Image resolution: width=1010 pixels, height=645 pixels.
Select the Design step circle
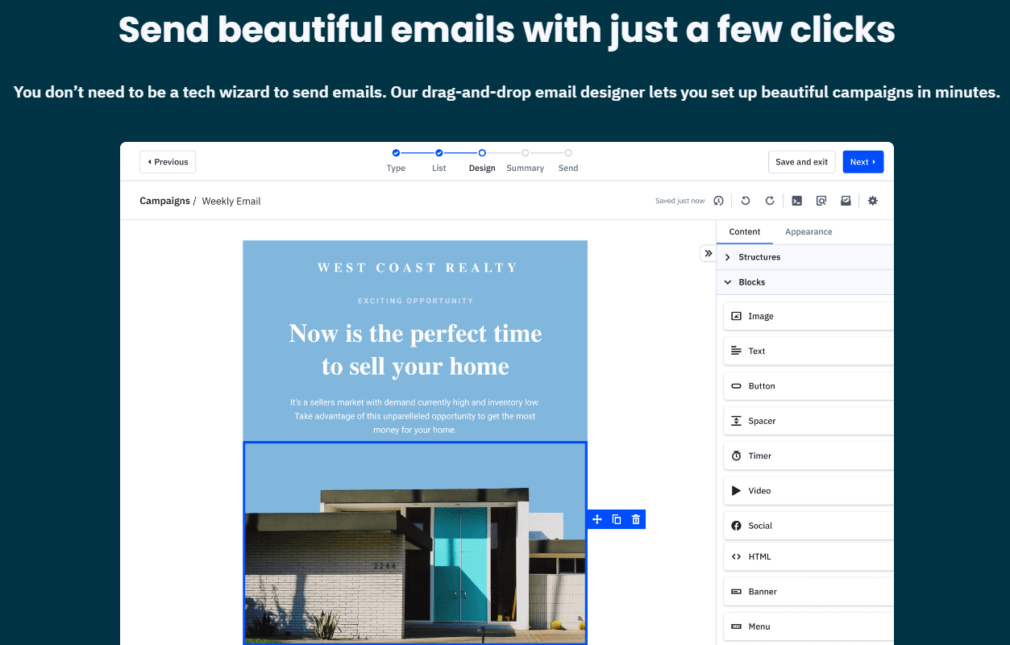click(x=482, y=152)
